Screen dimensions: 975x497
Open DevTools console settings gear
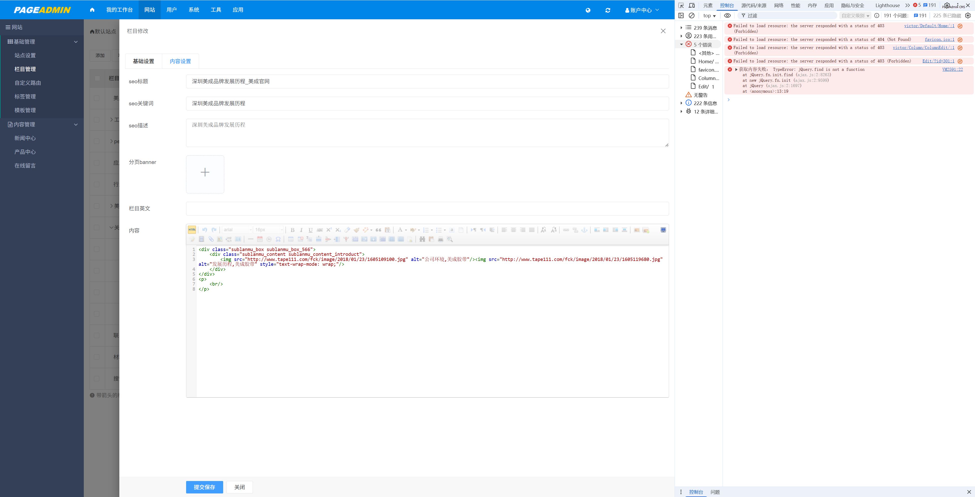(x=968, y=15)
